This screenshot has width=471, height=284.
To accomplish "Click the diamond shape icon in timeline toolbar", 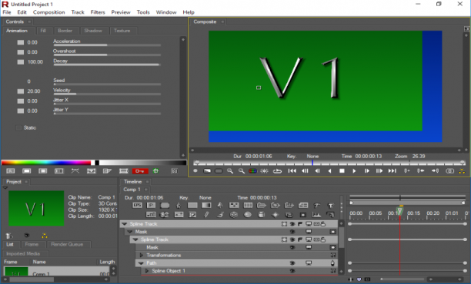I will coord(275,215).
